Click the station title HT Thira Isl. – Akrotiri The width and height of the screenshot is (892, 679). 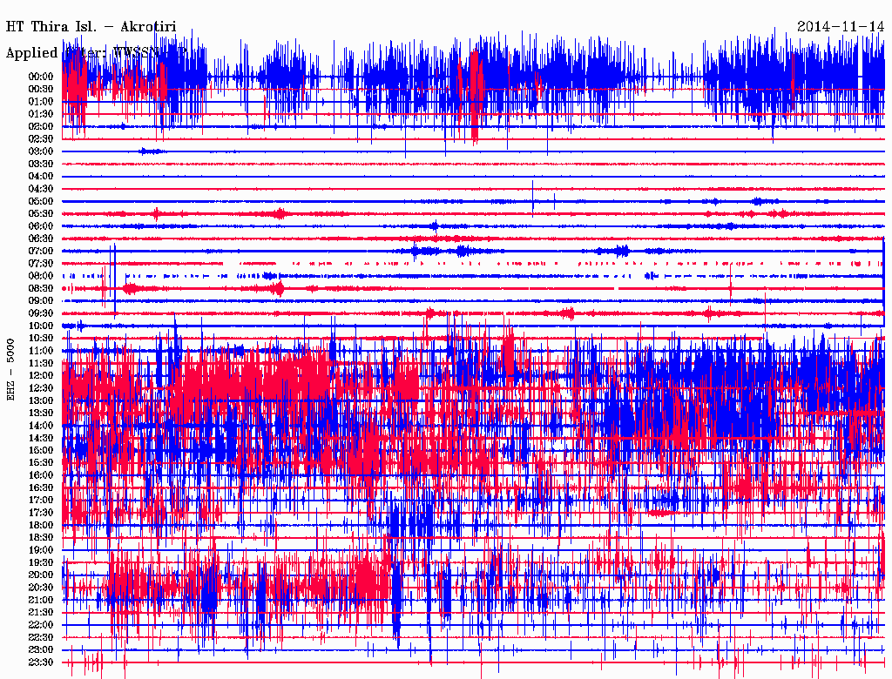[x=91, y=27]
